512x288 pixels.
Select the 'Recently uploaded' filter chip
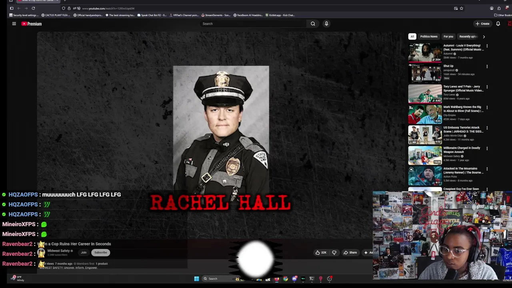pos(468,36)
